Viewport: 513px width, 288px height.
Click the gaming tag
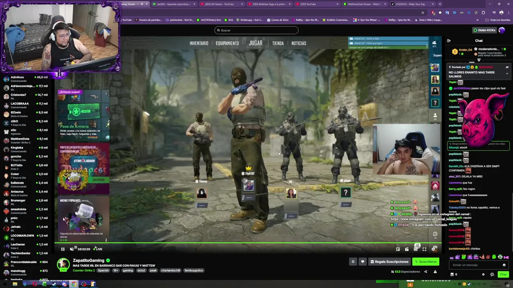tap(128, 270)
